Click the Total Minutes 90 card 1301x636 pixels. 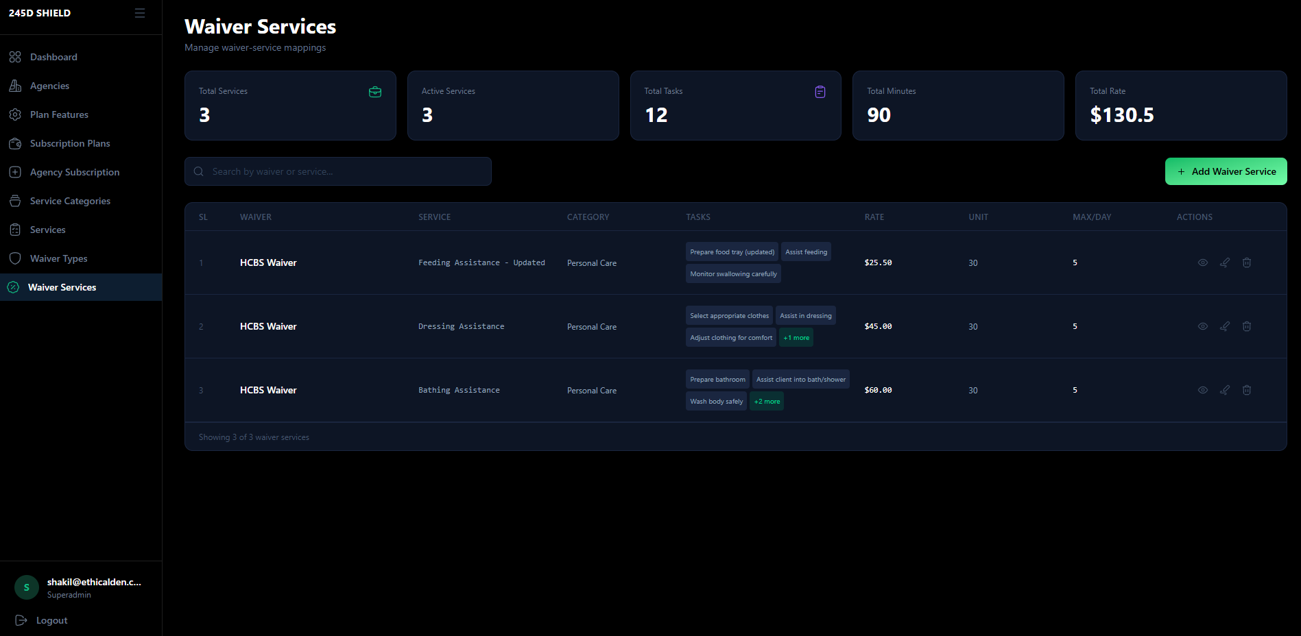(x=958, y=106)
